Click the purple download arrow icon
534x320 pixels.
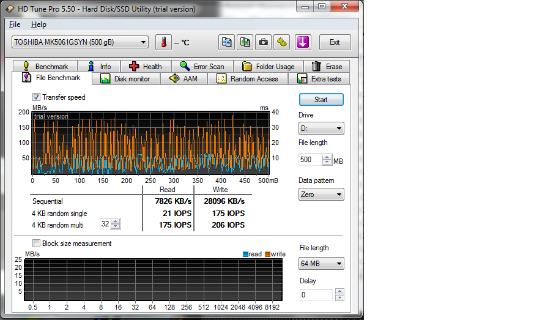pos(303,42)
